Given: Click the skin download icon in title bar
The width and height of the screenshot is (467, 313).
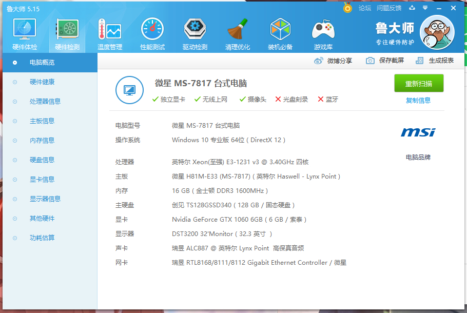Looking at the screenshot, I should click(x=412, y=8).
